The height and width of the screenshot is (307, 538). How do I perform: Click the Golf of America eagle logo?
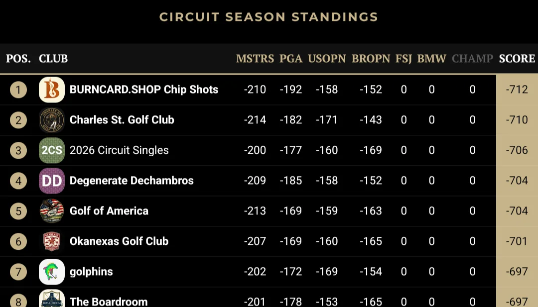[52, 211]
